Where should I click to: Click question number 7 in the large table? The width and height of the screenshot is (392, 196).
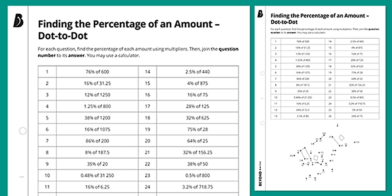pyautogui.click(x=47, y=141)
